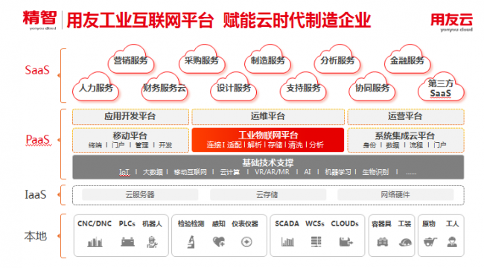Select the 第三方 SaaS cloud
Image resolution: width=484 pixels, height=268 pixels.
441,87
